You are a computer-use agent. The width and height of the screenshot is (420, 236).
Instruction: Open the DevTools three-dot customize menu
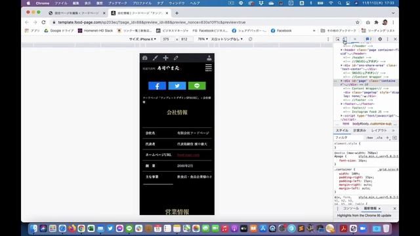[x=387, y=39]
